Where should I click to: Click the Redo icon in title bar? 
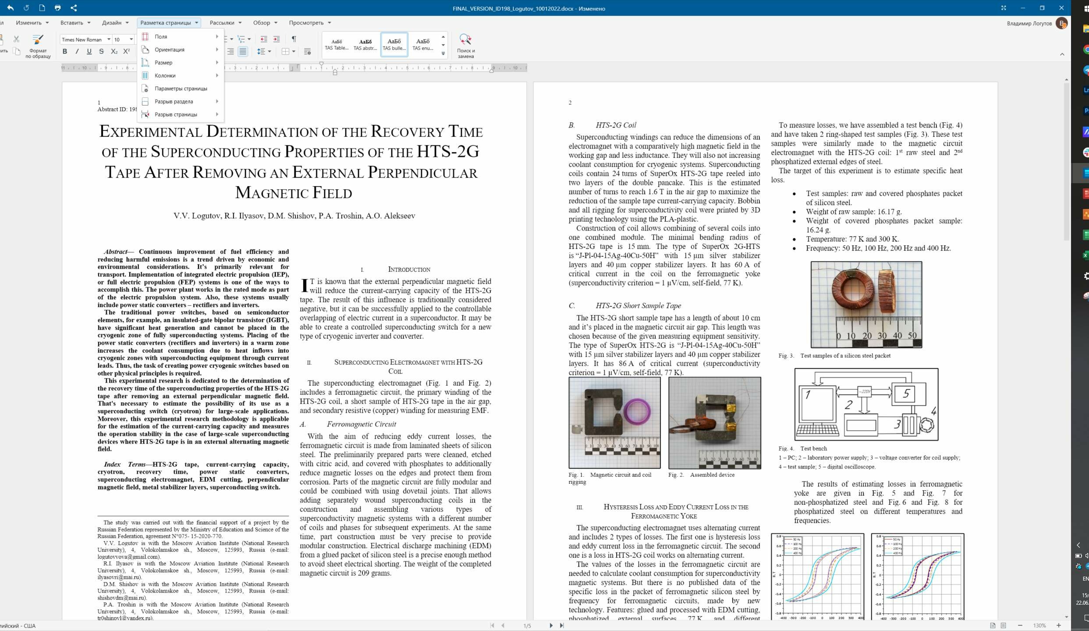(26, 8)
